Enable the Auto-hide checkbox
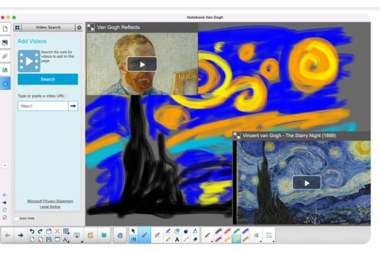Screen dimensions: 380x253 (16, 218)
